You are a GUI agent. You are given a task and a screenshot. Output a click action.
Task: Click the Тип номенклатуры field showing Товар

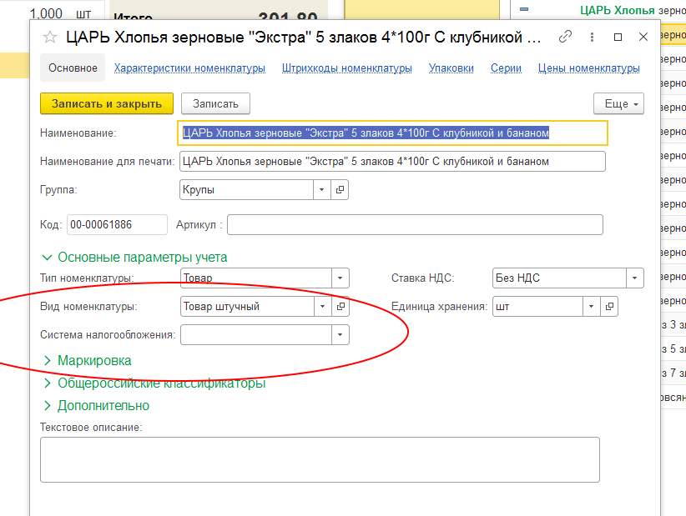[256, 278]
